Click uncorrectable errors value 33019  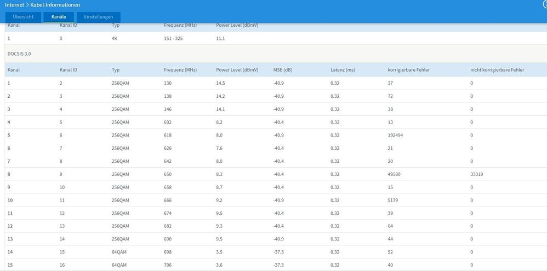476,174
